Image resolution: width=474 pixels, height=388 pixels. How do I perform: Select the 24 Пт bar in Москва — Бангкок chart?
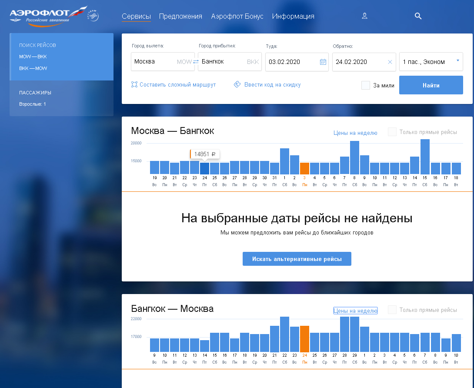pyautogui.click(x=205, y=168)
